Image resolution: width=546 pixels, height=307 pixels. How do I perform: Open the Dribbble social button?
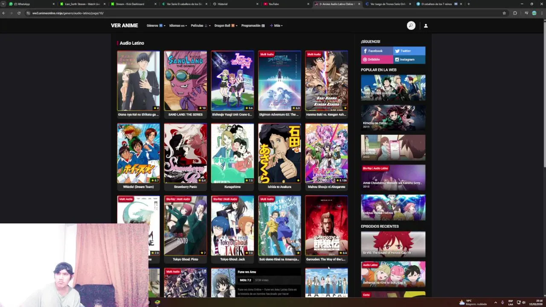click(377, 60)
